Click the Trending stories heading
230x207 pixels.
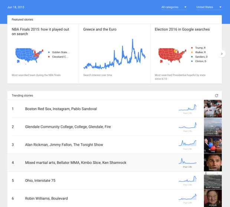(22, 96)
